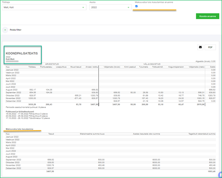Click the Kogumispension column header
The image size is (222, 178).
(x=176, y=67)
